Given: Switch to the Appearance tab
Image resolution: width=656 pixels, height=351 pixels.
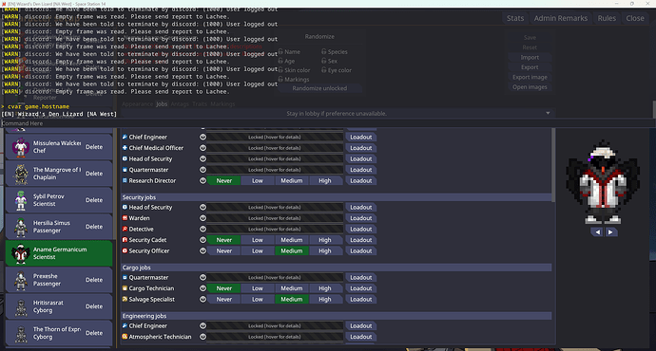Looking at the screenshot, I should pyautogui.click(x=137, y=104).
